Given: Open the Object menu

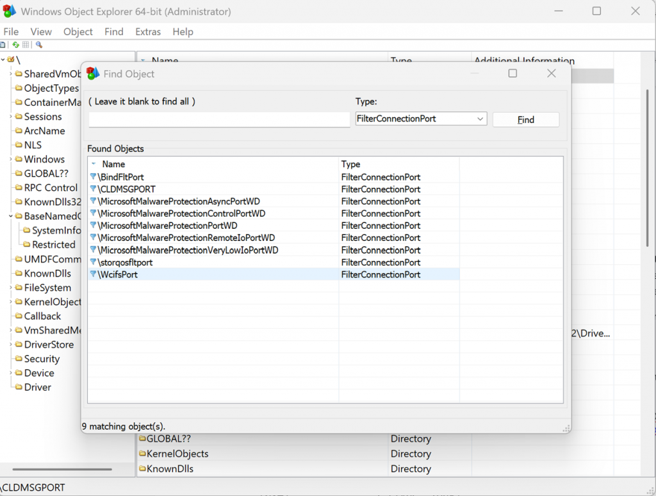Looking at the screenshot, I should coord(78,31).
